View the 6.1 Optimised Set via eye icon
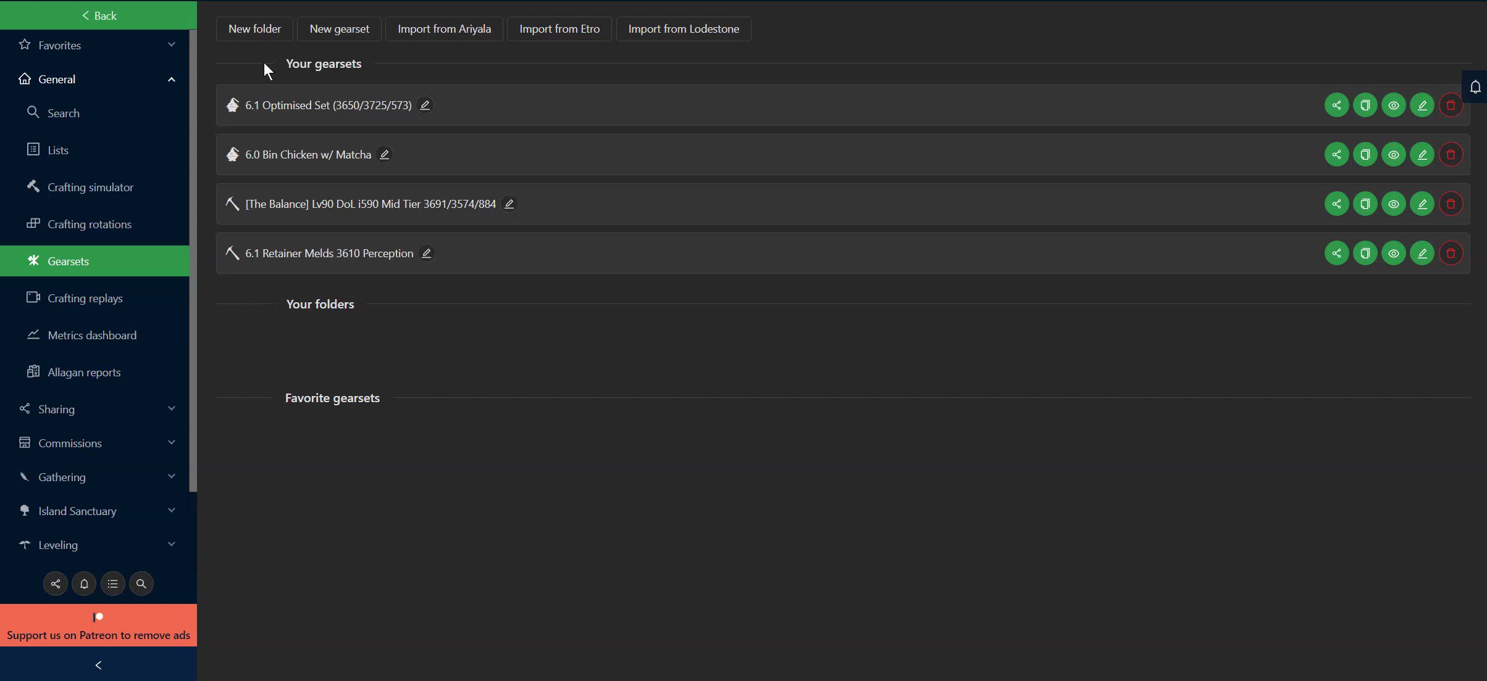 coord(1393,105)
